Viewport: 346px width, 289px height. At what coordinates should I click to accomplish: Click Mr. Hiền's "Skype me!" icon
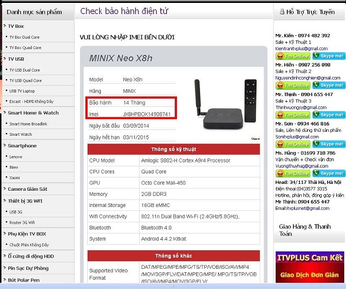pyautogui.click(x=329, y=85)
